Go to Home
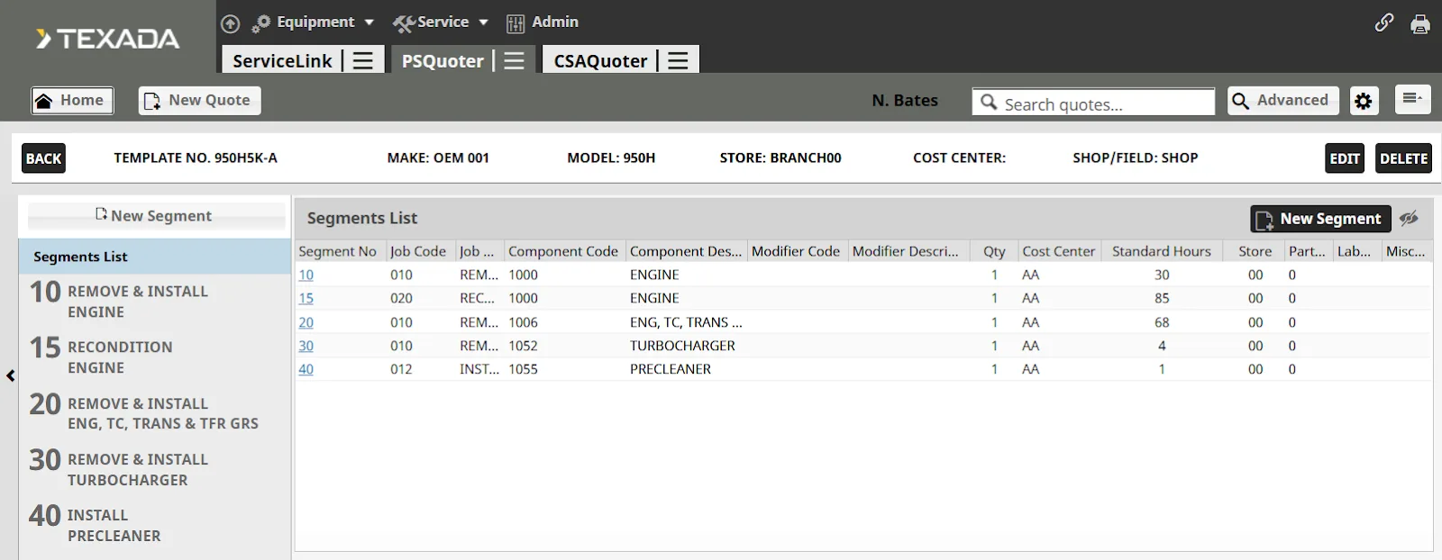Screen dimensions: 1442x560 [x=72, y=100]
